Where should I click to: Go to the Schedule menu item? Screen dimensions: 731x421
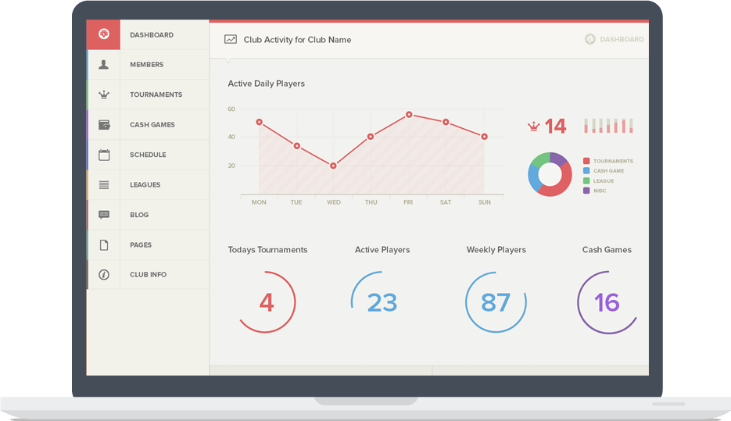pos(148,155)
